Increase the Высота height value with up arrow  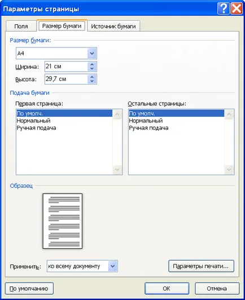click(92, 77)
